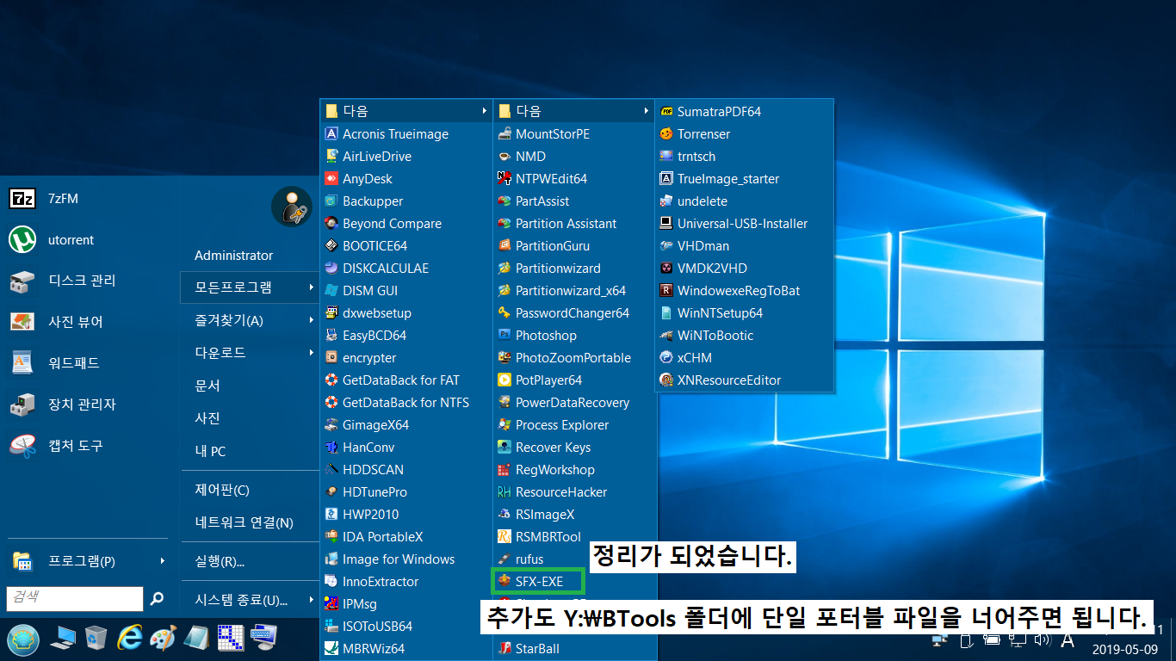The image size is (1176, 661).
Task: Select RegWorkshop entry
Action: pos(574,470)
